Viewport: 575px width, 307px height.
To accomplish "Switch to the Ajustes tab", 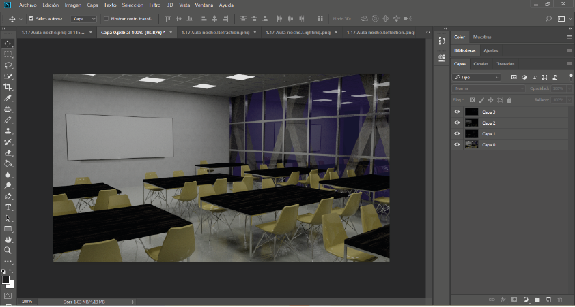I will pos(490,50).
